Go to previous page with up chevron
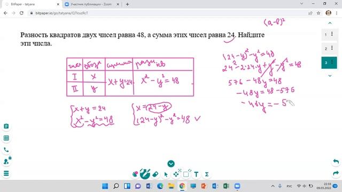 coord(330,23)
